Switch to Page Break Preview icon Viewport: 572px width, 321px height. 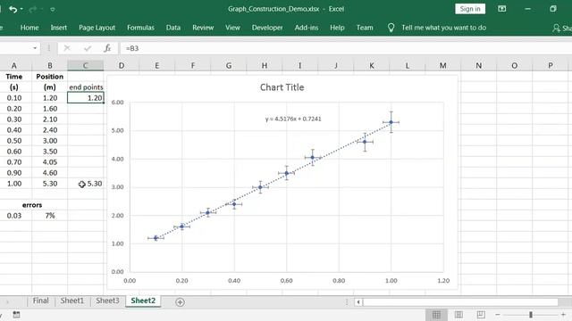[x=481, y=315]
